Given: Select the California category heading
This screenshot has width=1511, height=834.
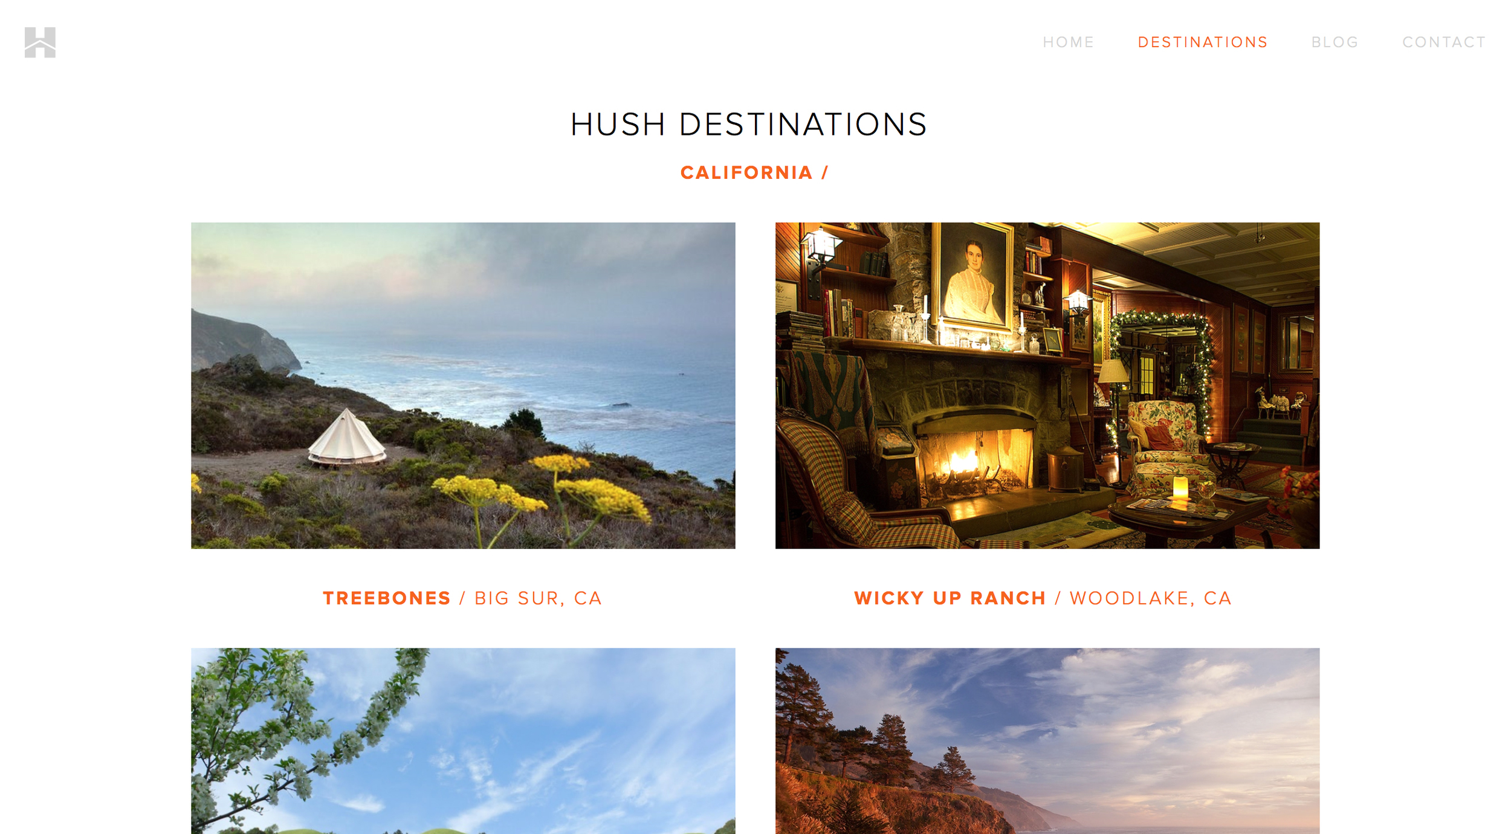Looking at the screenshot, I should [x=754, y=173].
